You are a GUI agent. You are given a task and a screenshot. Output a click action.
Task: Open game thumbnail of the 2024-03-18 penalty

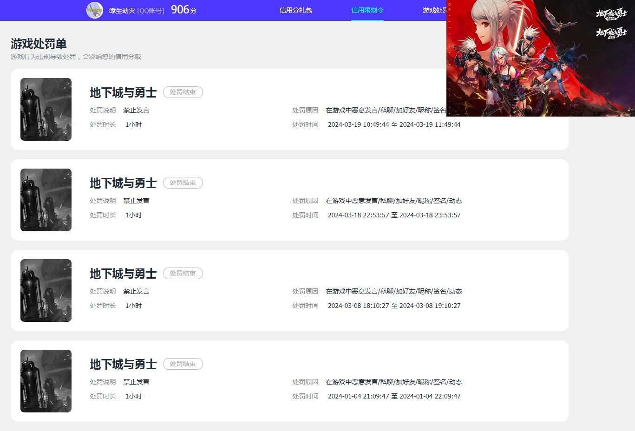click(x=46, y=200)
